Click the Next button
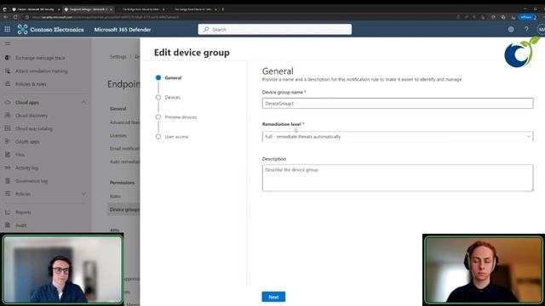This screenshot has width=545, height=306. [273, 297]
